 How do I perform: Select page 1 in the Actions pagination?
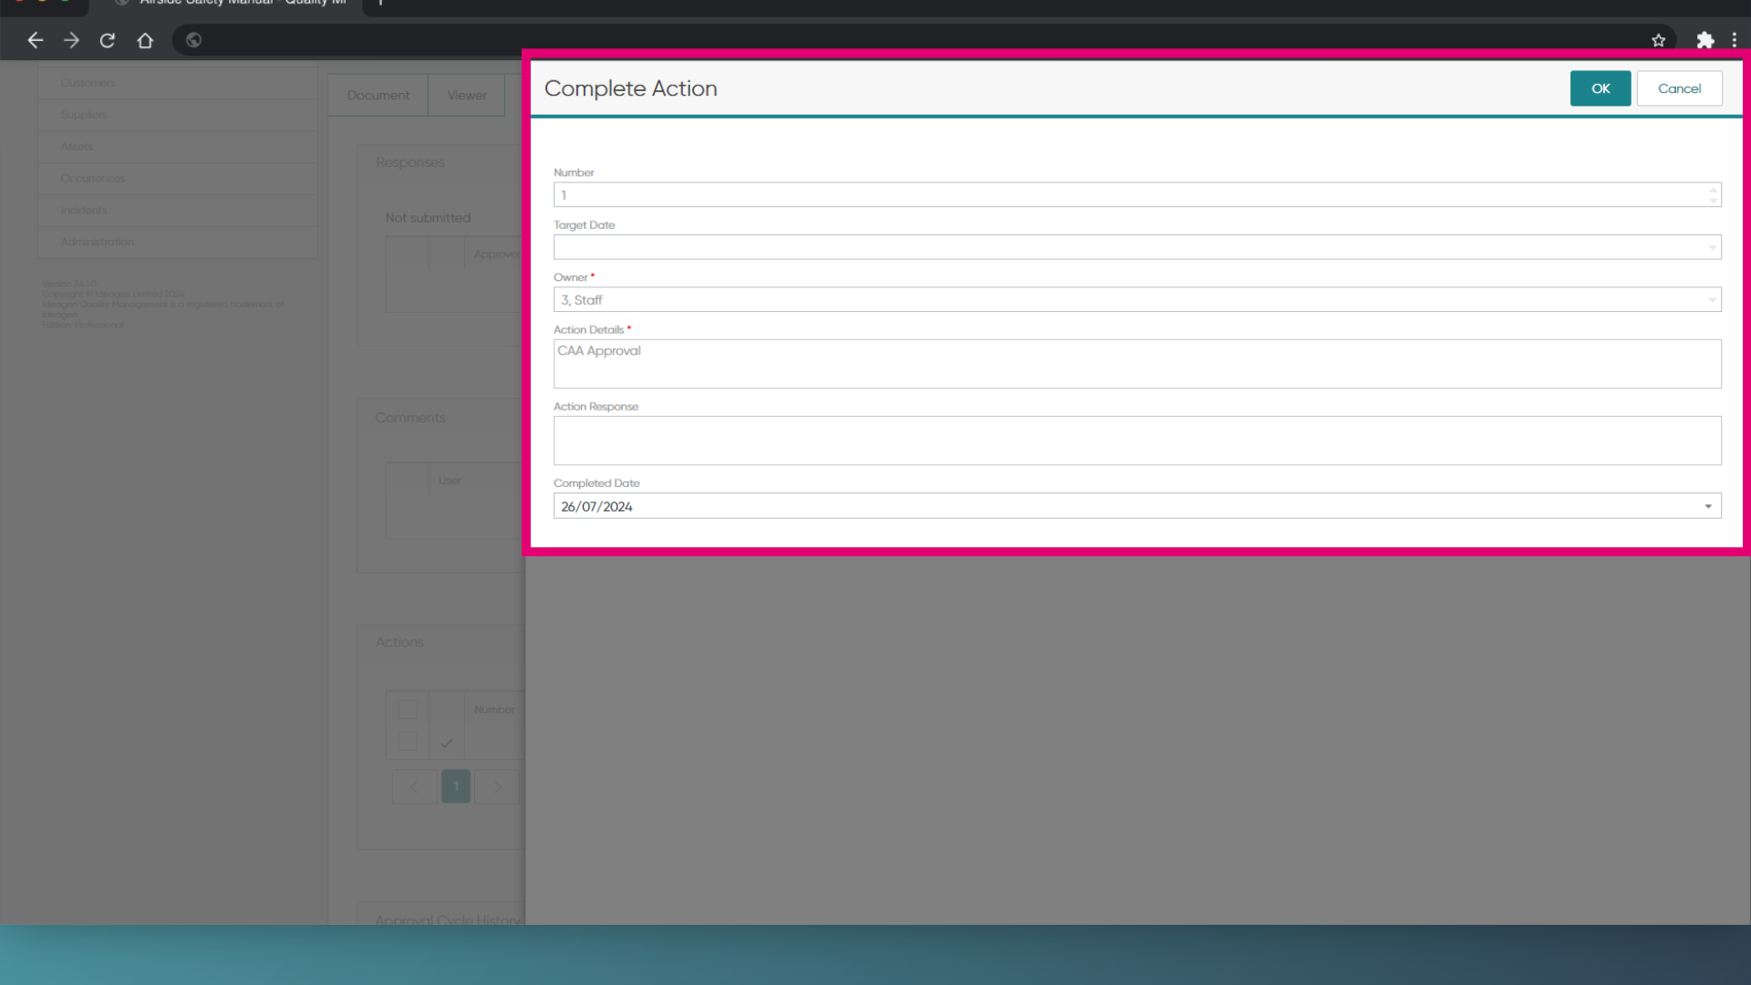(456, 786)
